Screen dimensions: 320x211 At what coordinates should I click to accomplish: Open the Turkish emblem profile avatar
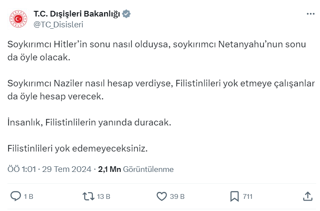point(18,19)
